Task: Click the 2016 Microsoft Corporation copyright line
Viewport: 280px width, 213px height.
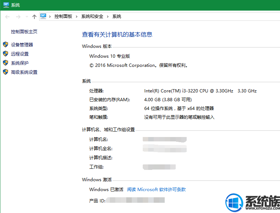Action: (x=139, y=65)
